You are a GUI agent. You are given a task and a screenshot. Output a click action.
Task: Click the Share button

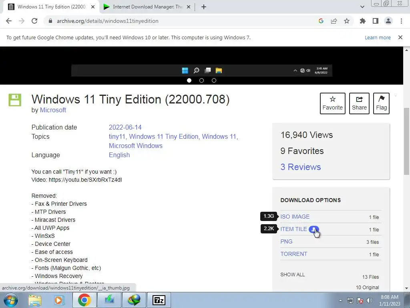[359, 103]
